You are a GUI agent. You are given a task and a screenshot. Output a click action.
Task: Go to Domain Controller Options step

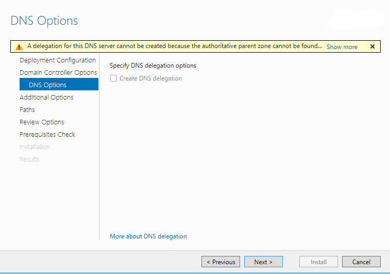pos(58,73)
